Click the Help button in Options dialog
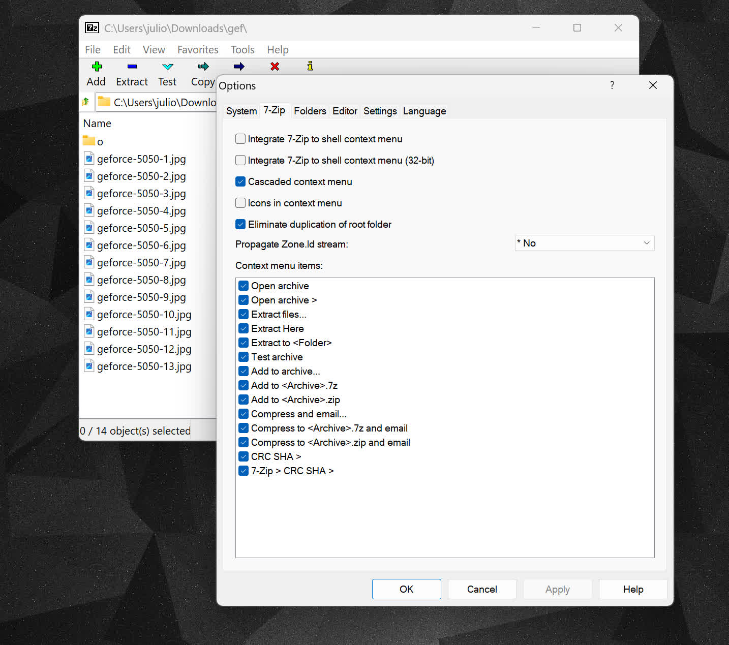The height and width of the screenshot is (645, 729). 633,589
